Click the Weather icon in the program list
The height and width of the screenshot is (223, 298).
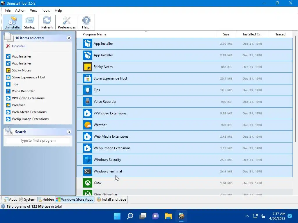[88, 125]
